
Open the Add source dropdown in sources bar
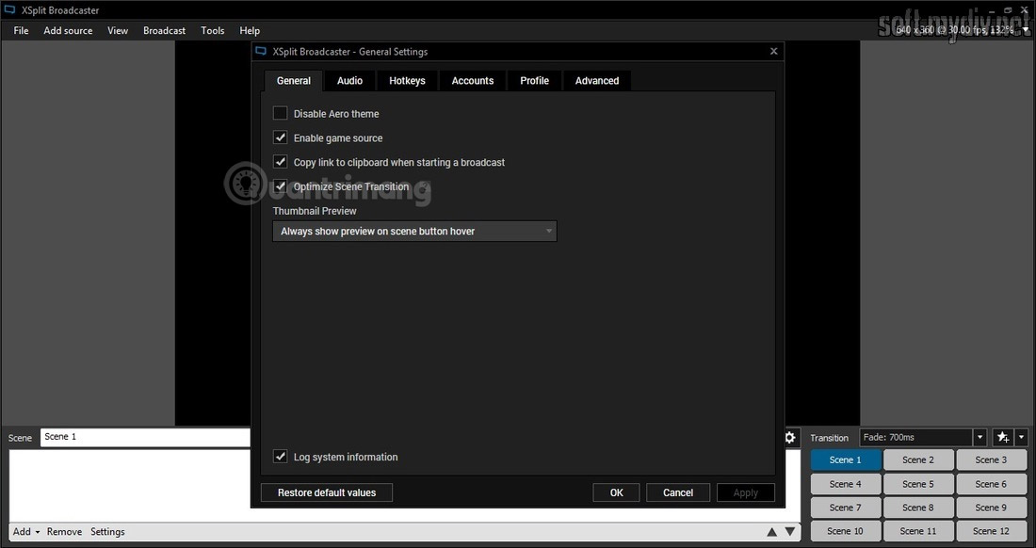[x=25, y=532]
